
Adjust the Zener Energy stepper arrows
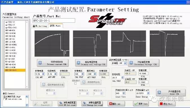[148, 93]
